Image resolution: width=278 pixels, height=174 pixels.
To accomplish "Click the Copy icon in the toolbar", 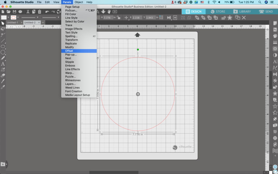I will tap(34, 12).
